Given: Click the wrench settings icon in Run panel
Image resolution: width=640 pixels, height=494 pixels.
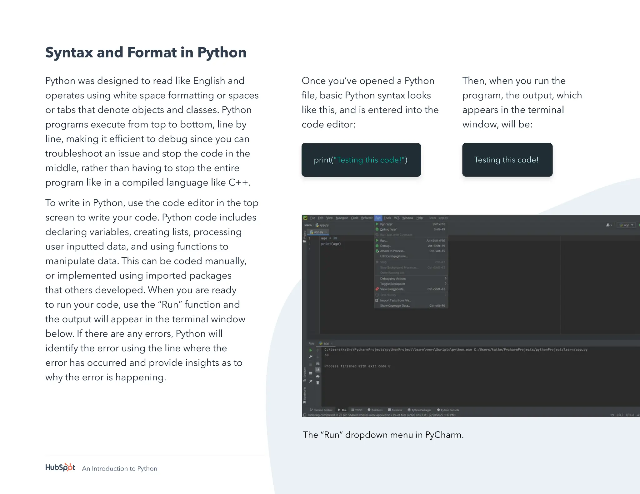Looking at the screenshot, I should 311,357.
